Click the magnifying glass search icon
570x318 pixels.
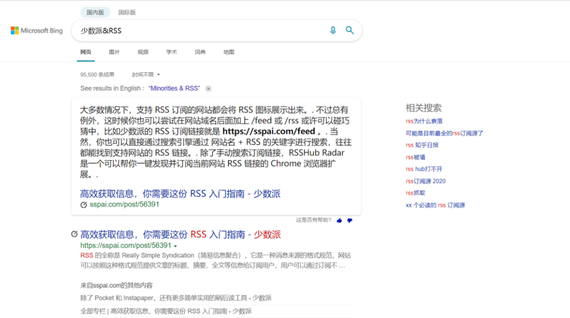(349, 30)
